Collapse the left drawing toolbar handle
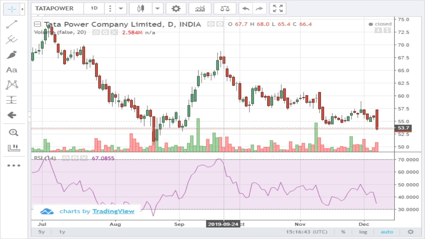 (30, 117)
